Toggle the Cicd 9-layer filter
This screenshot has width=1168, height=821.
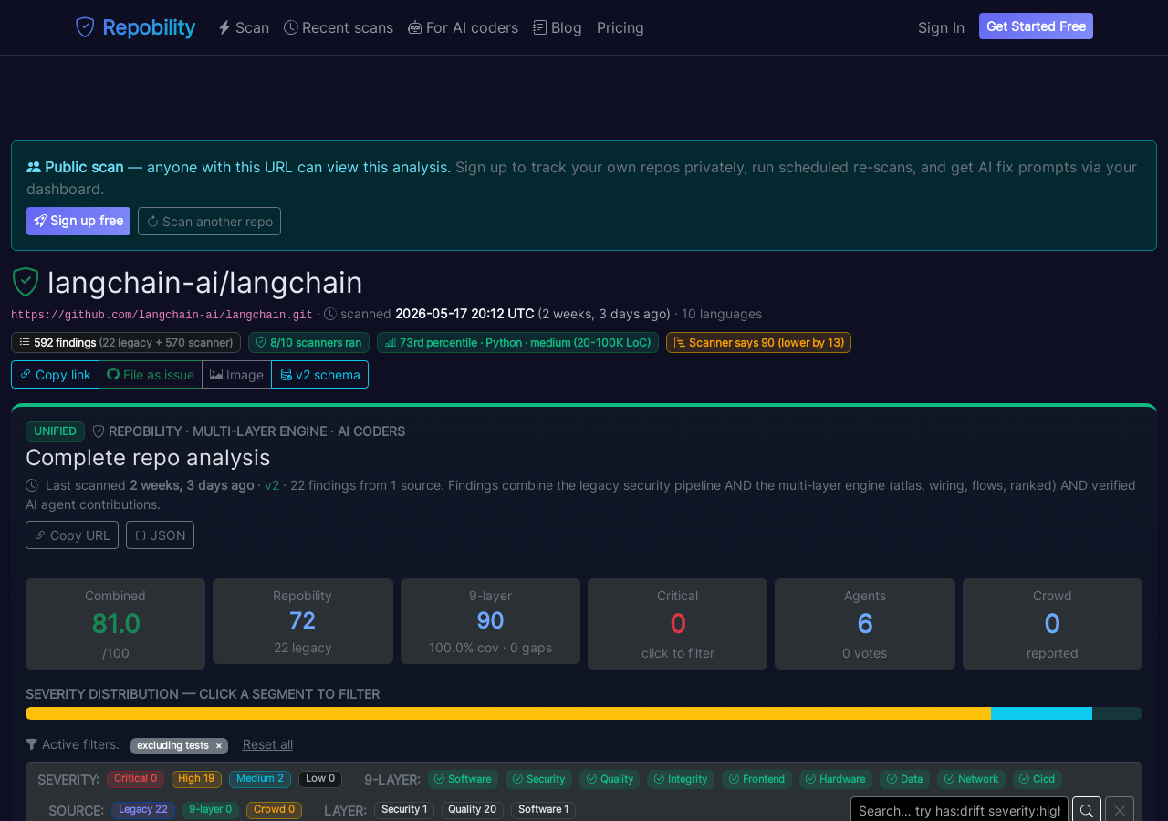point(1038,779)
